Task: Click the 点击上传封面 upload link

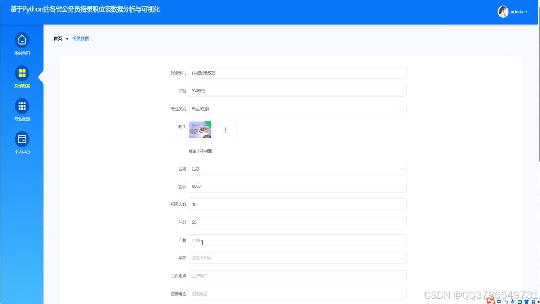Action: pyautogui.click(x=200, y=151)
